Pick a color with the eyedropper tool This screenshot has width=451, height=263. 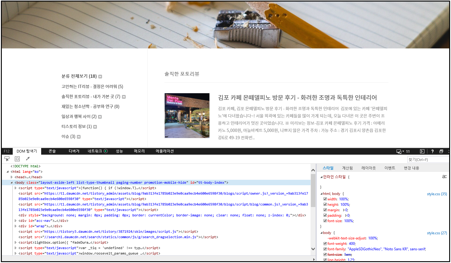(28, 159)
